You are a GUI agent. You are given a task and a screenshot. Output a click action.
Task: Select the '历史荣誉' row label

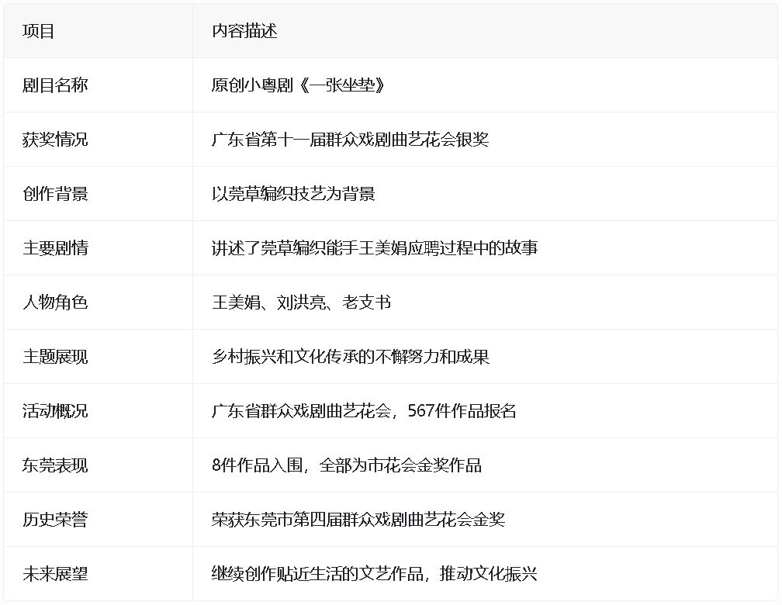tap(55, 520)
